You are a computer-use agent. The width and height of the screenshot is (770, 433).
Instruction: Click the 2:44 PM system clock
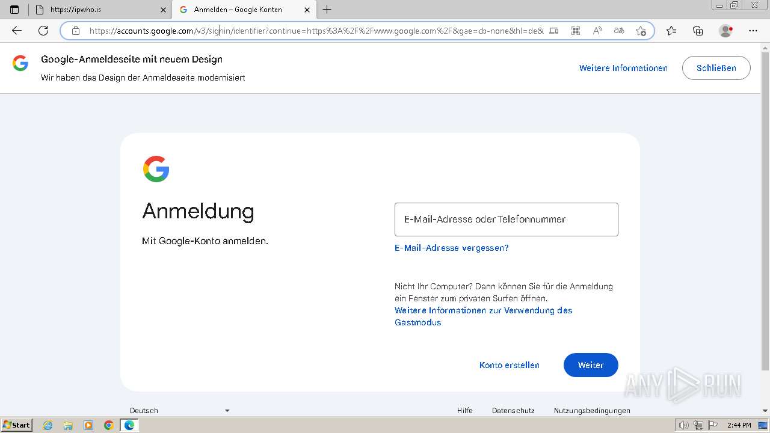(x=739, y=425)
